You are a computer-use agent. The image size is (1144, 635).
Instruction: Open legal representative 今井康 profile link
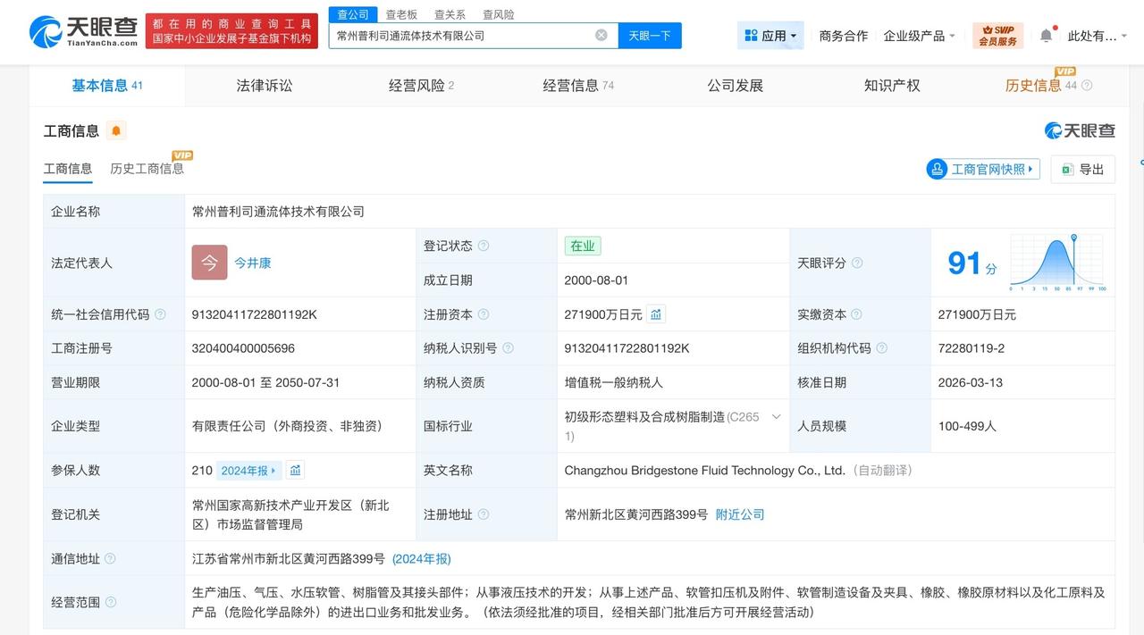tap(252, 263)
